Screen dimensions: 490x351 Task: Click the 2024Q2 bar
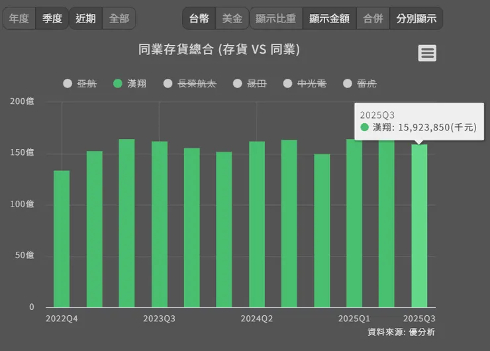pos(257,225)
